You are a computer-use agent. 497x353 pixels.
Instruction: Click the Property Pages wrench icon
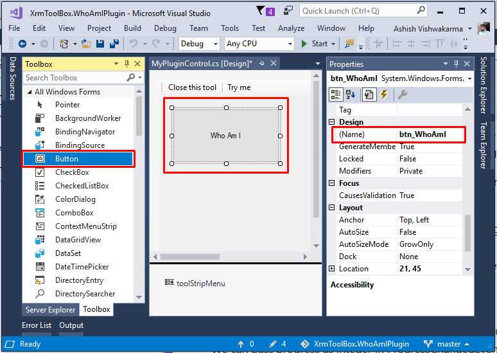(403, 95)
